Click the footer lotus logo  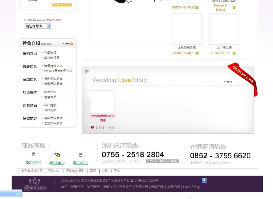(x=35, y=184)
